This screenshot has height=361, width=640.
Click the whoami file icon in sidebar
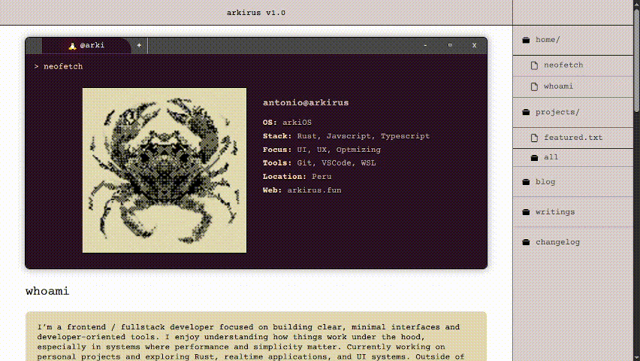(535, 86)
